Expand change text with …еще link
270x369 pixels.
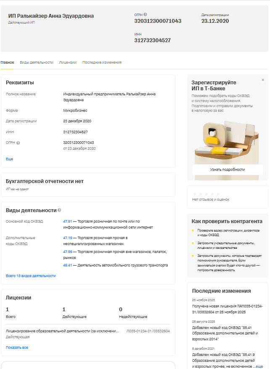pos(258,366)
